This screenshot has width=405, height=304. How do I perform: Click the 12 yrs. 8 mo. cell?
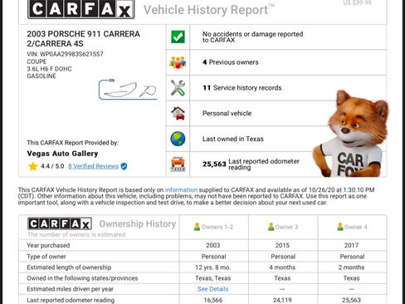[x=213, y=267]
